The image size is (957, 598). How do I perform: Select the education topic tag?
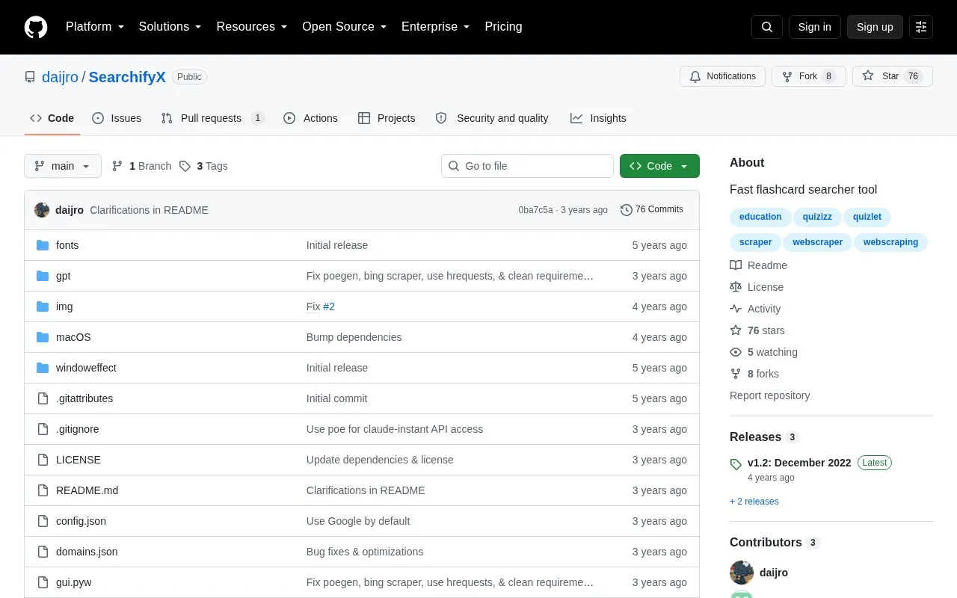point(760,217)
